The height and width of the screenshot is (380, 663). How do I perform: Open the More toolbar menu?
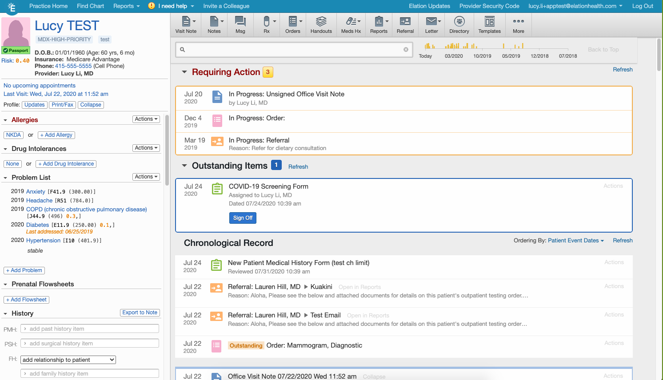pos(519,25)
